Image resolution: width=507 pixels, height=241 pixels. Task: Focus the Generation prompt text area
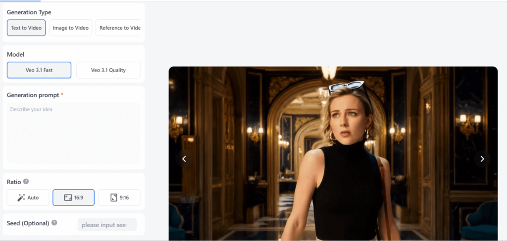coord(74,133)
